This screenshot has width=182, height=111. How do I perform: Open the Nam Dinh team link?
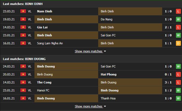coord(44,11)
